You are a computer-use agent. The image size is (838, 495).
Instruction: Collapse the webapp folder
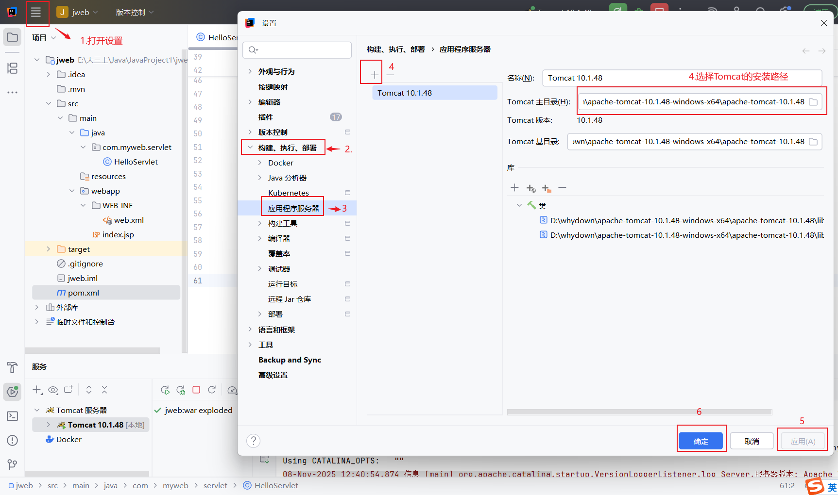(x=71, y=191)
